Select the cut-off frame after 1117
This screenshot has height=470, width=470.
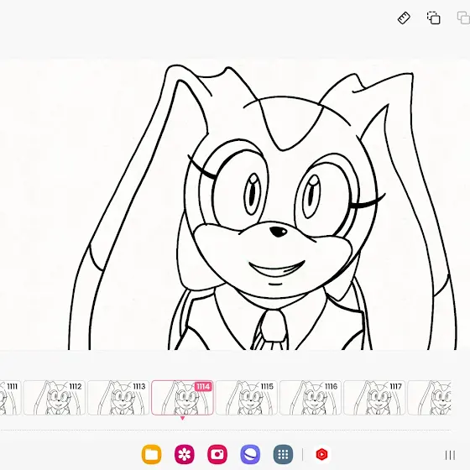tap(430, 398)
